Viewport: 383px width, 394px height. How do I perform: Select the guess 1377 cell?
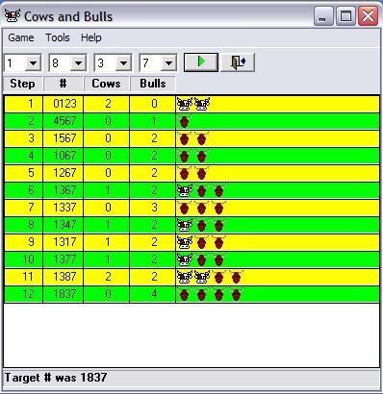(x=64, y=259)
